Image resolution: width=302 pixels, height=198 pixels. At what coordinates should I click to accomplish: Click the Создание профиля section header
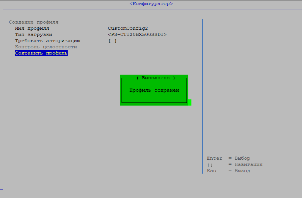(x=34, y=22)
